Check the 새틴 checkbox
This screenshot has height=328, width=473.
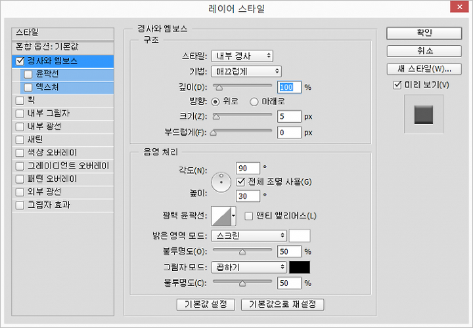[x=20, y=140]
